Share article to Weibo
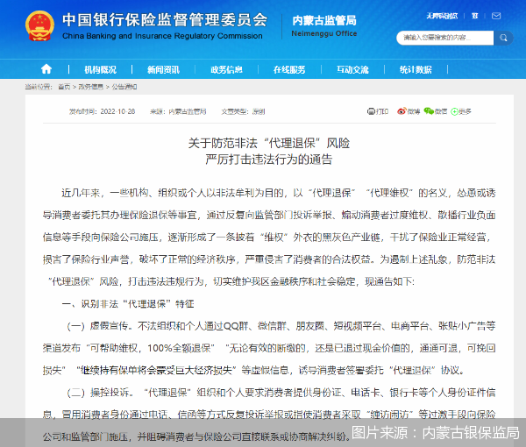The width and height of the screenshot is (526, 447). point(409,111)
